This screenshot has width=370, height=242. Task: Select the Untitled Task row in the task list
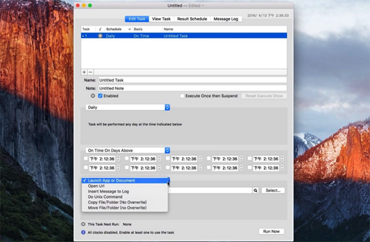point(184,36)
